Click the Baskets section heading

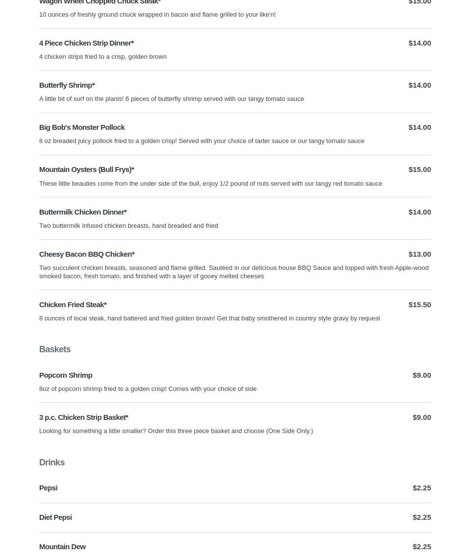coord(55,349)
